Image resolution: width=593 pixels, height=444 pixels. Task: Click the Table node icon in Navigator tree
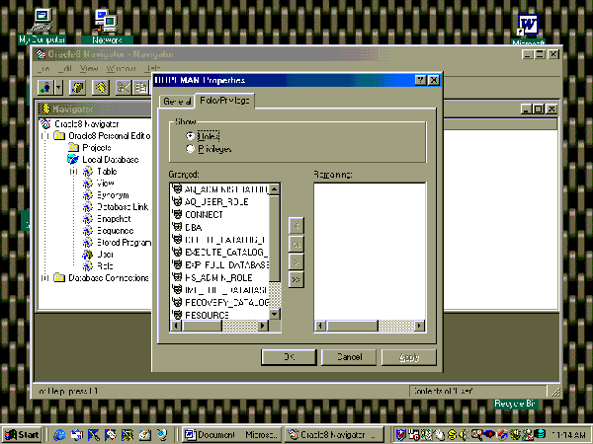[x=88, y=172]
